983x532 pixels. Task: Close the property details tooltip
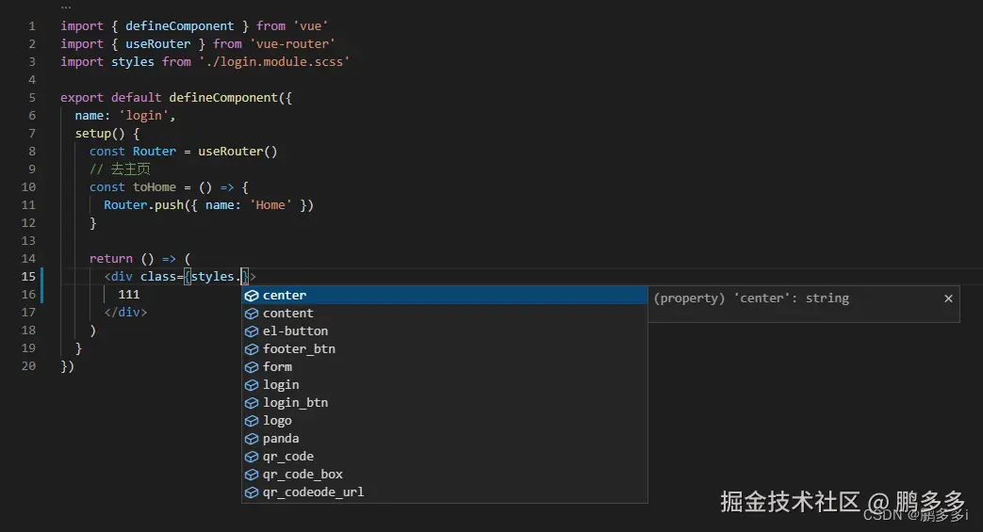948,298
